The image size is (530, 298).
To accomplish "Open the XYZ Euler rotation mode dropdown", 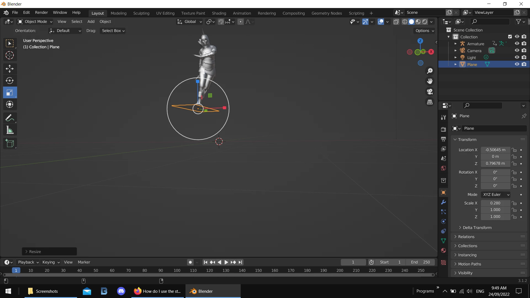I will coord(496,195).
